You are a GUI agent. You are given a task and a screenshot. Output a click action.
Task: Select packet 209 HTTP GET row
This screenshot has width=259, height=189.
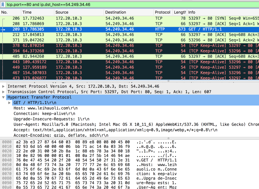click(x=129, y=29)
